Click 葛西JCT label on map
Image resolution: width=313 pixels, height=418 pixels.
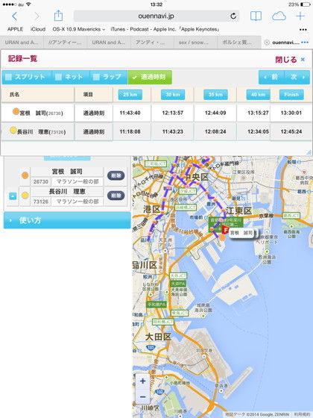[x=291, y=216]
